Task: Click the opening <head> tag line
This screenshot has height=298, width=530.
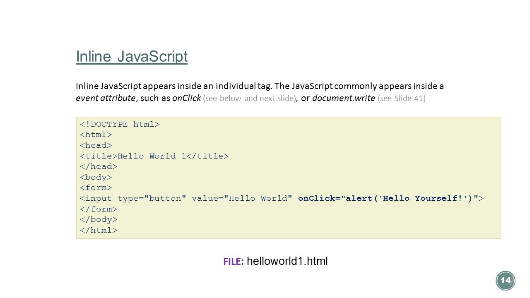Action: (96, 146)
